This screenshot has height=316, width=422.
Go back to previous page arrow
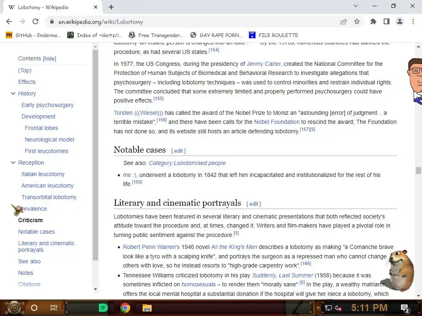point(9,21)
